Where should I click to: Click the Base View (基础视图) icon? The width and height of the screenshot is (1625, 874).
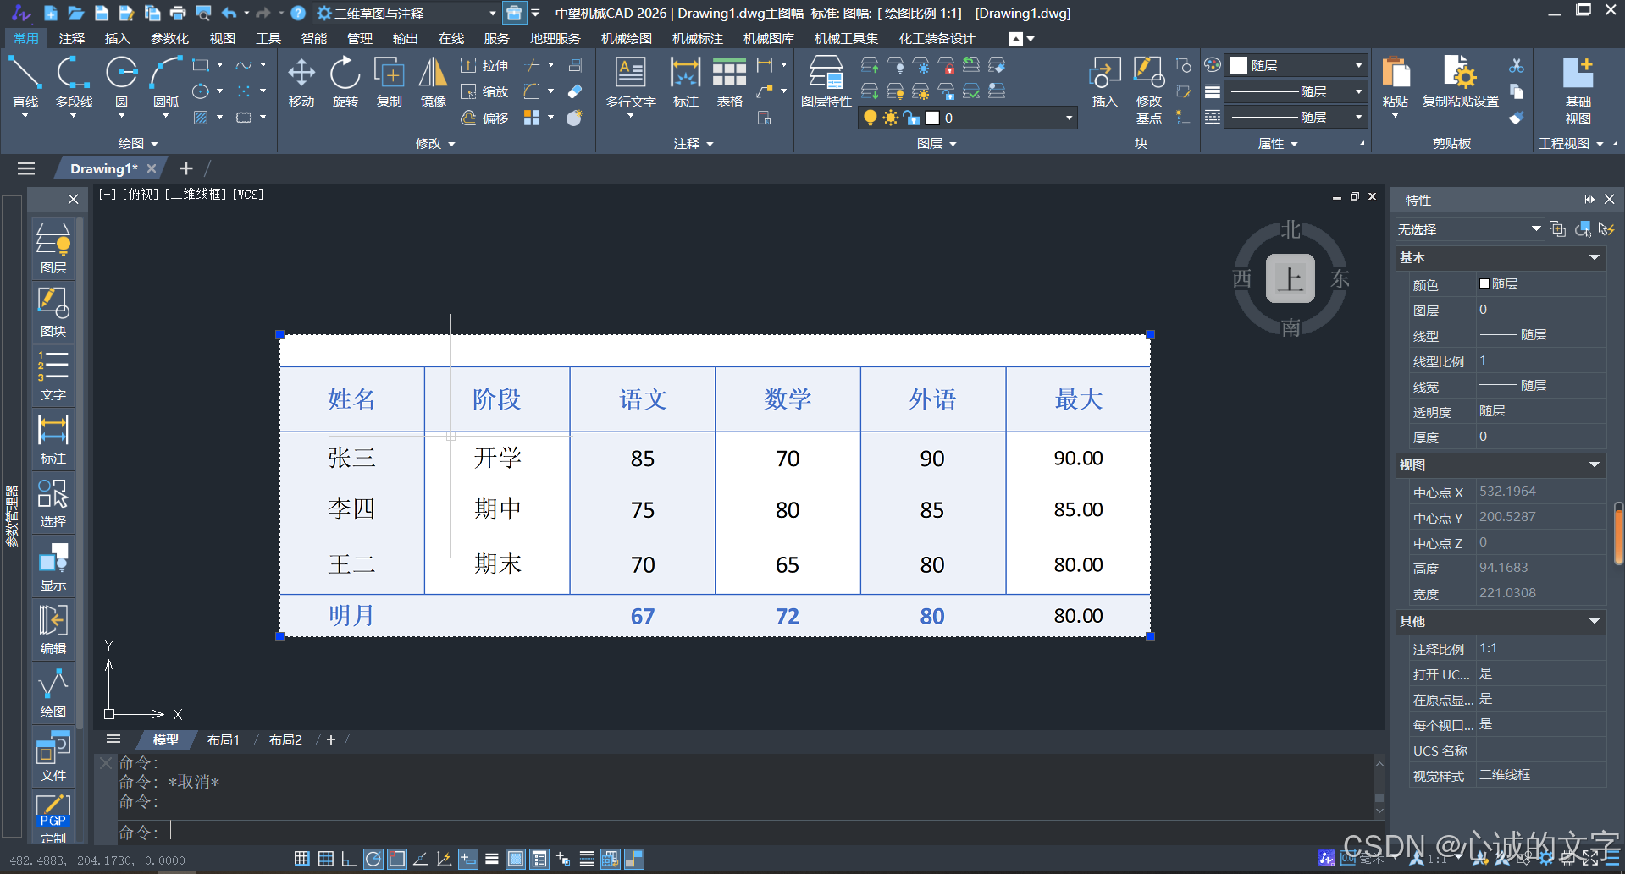[x=1578, y=91]
